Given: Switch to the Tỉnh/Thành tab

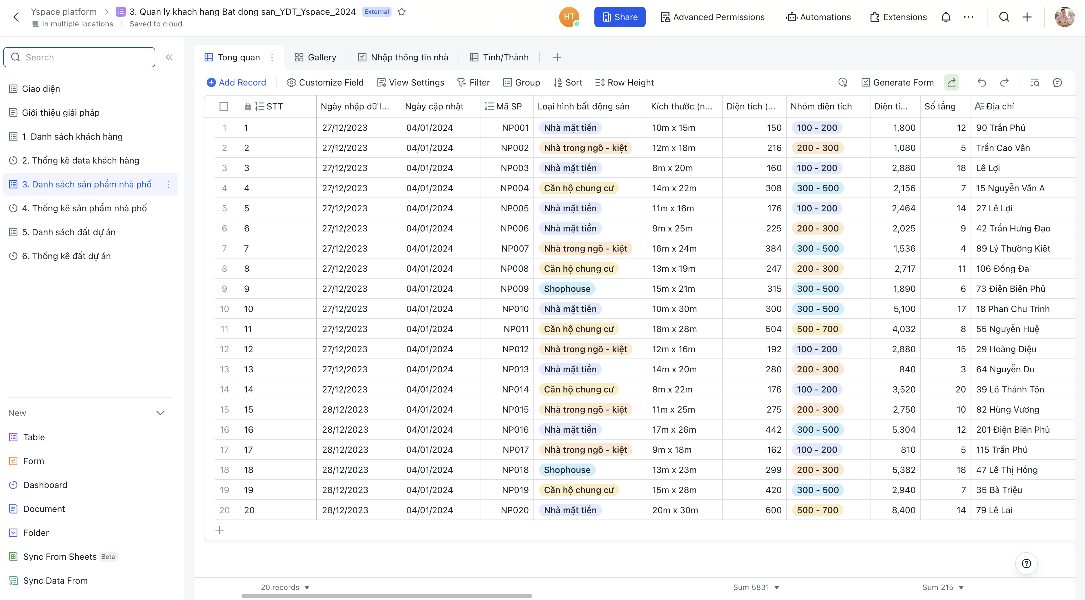Looking at the screenshot, I should 499,57.
